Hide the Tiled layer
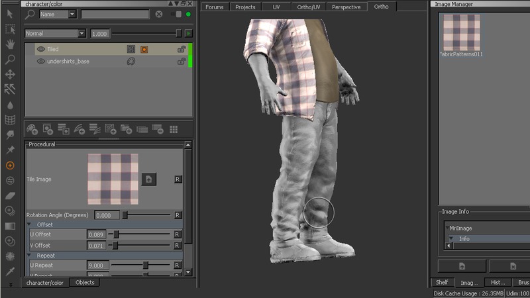 pyautogui.click(x=41, y=49)
